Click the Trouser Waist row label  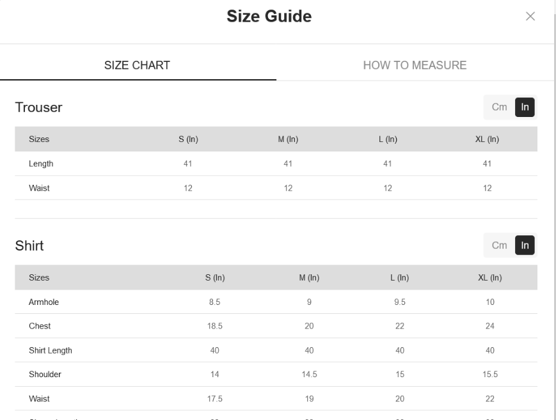39,188
